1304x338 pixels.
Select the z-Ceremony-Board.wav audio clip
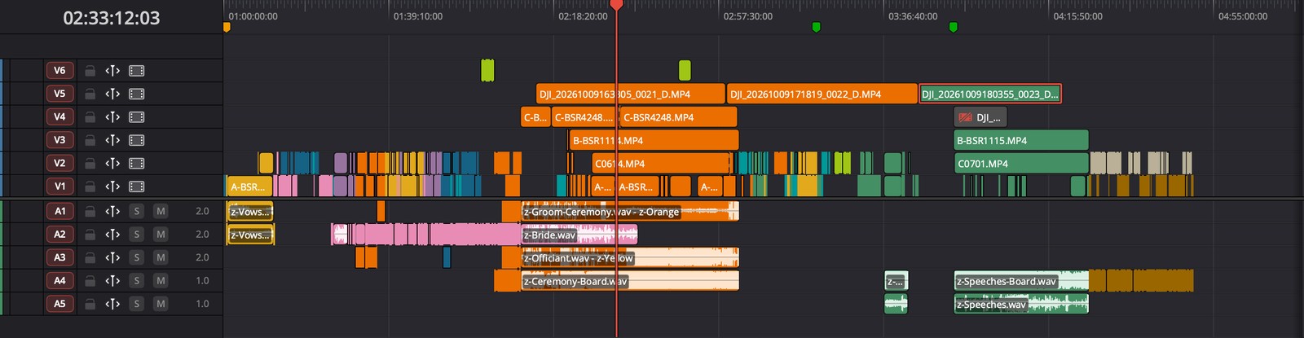[x=630, y=282]
